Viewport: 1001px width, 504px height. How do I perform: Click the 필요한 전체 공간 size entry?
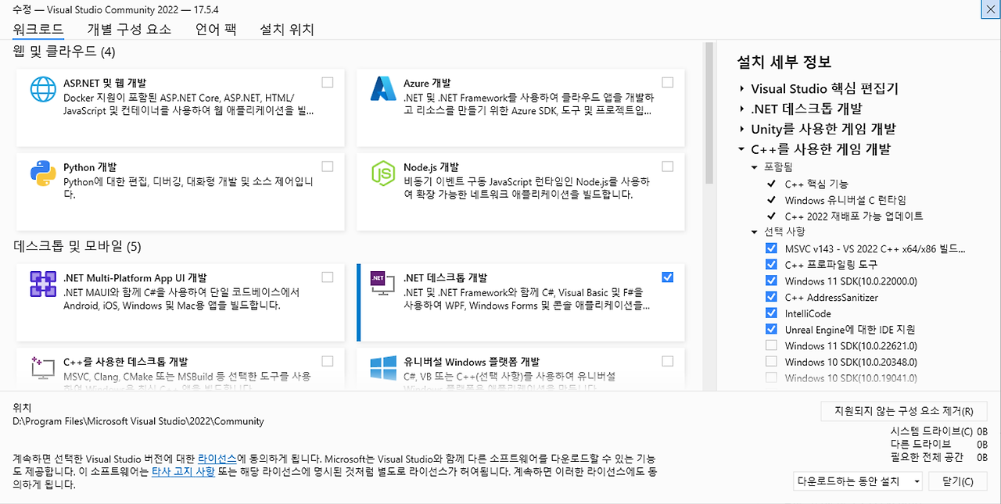point(938,457)
